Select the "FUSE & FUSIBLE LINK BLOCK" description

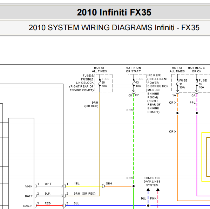(81, 83)
